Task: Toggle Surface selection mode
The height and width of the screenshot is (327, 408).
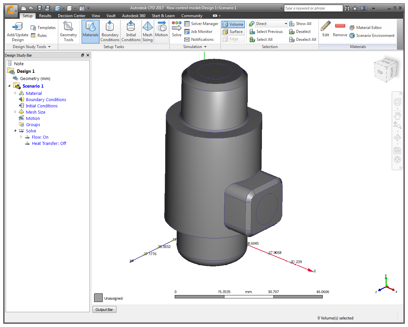Action: (233, 32)
